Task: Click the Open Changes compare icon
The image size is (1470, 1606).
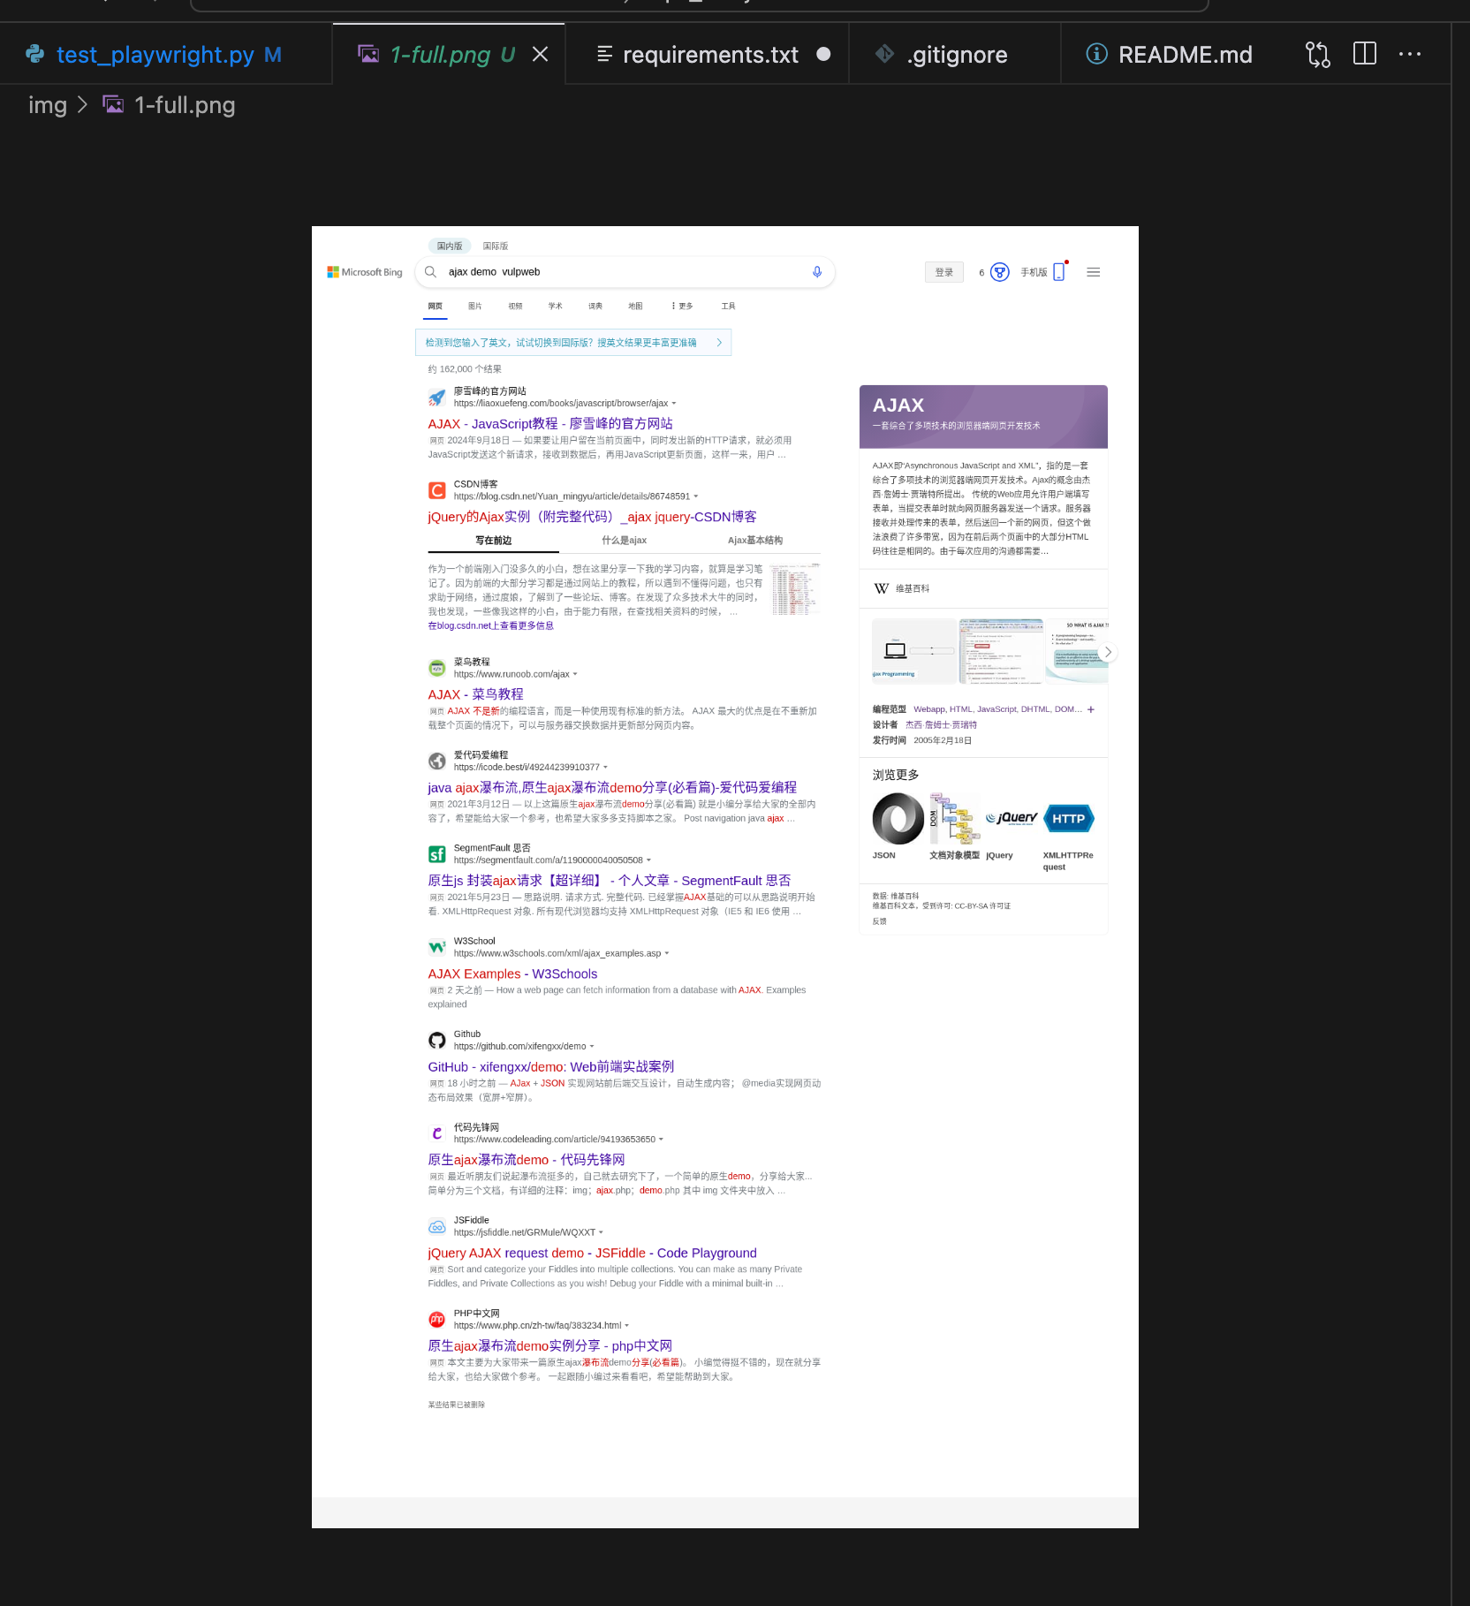Action: point(1317,55)
